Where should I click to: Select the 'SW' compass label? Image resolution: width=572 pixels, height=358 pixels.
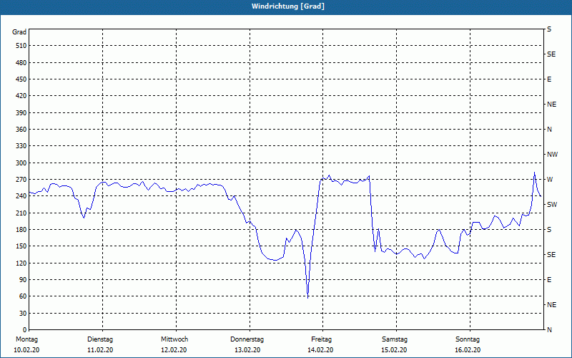552,205
